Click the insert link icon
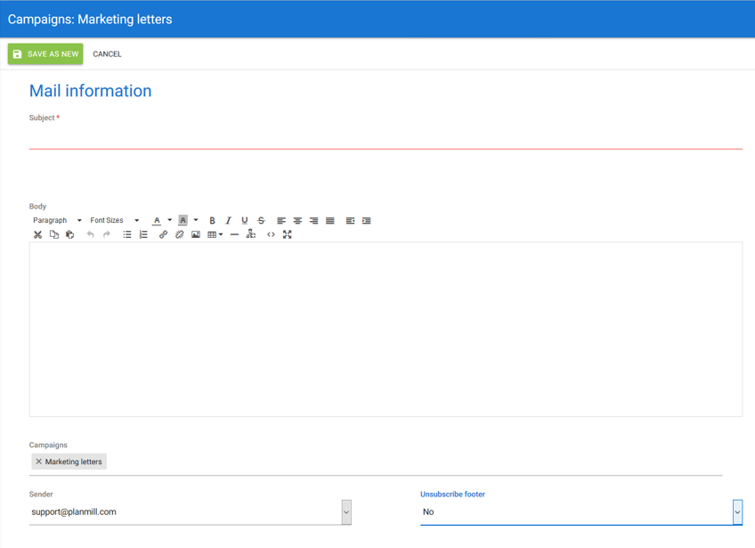755x548 pixels. coord(163,235)
